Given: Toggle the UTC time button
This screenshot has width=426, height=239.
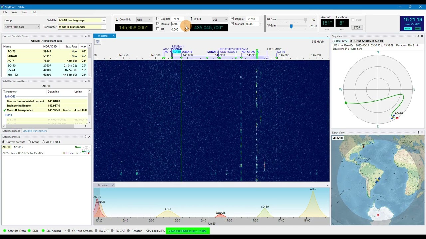Looking at the screenshot, I should pyautogui.click(x=417, y=29).
